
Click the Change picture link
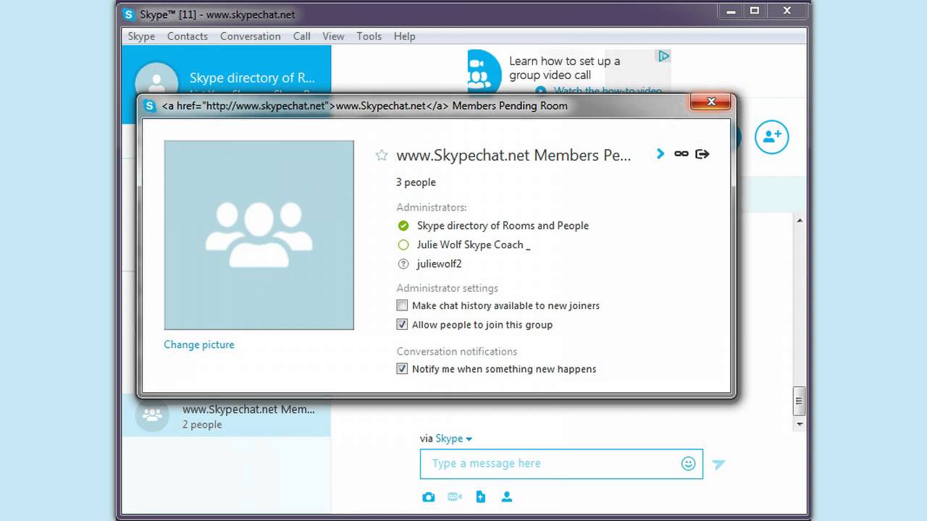(199, 344)
